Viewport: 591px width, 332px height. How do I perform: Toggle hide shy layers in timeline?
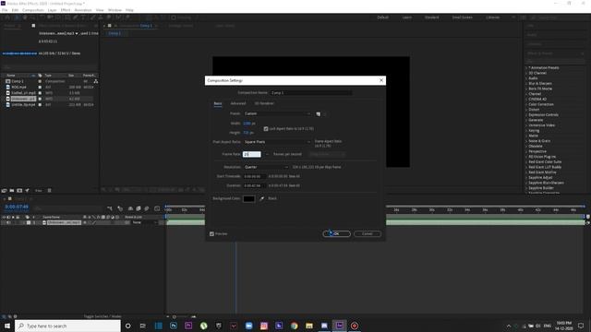[130, 208]
